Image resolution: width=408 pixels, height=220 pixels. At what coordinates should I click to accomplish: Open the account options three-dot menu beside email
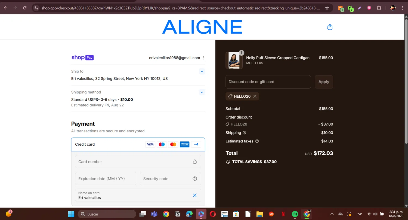[x=203, y=58]
